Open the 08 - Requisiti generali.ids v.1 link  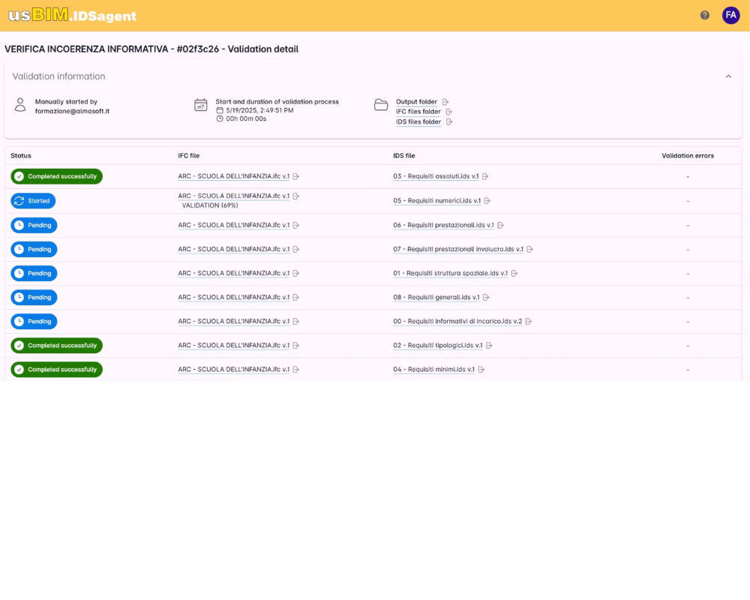click(x=436, y=298)
